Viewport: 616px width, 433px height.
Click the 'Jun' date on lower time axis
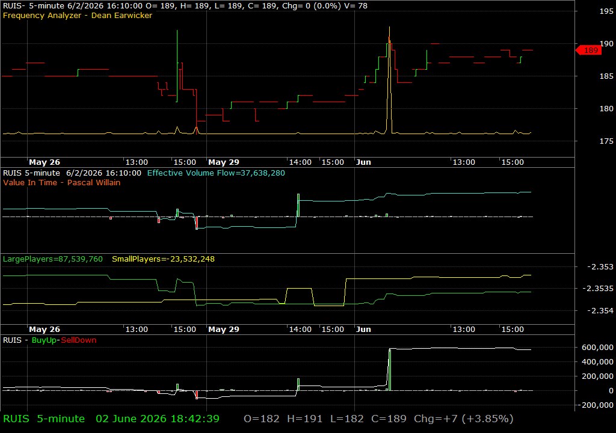(x=363, y=330)
